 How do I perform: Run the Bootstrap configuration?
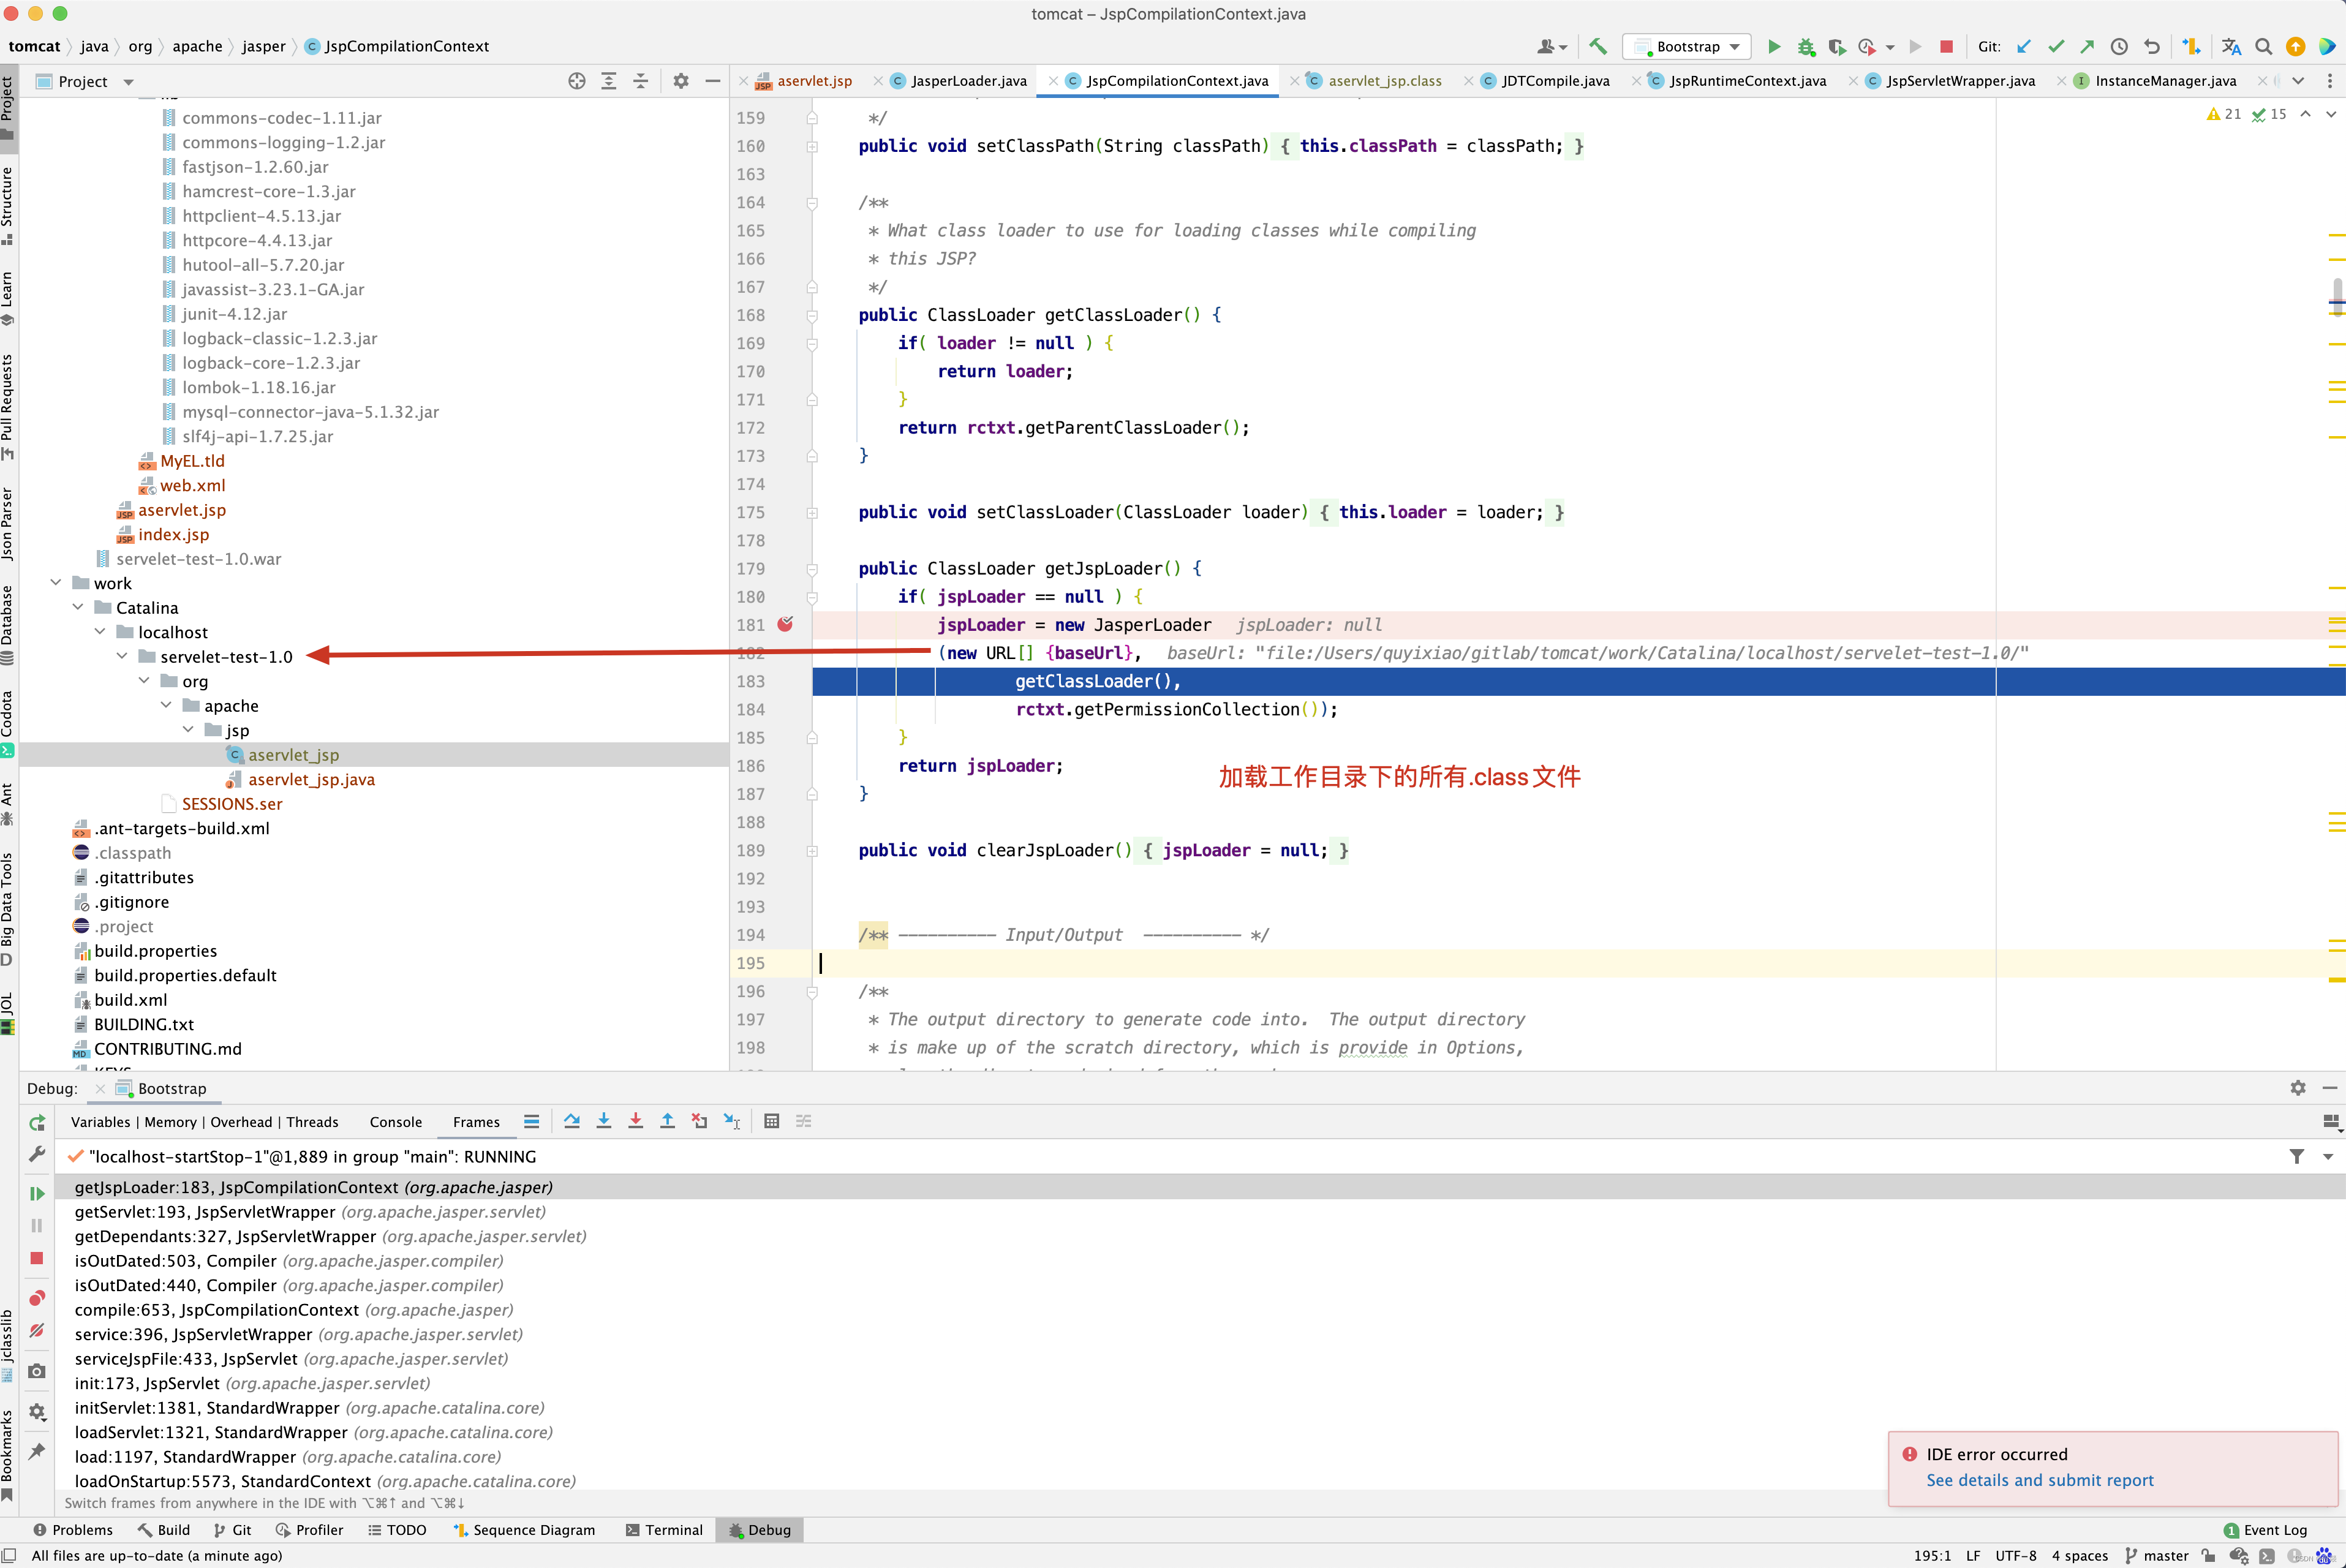pyautogui.click(x=1774, y=46)
